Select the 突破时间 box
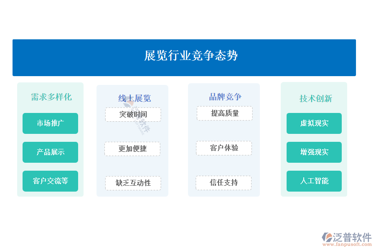This screenshot has height=251, width=376. (133, 115)
